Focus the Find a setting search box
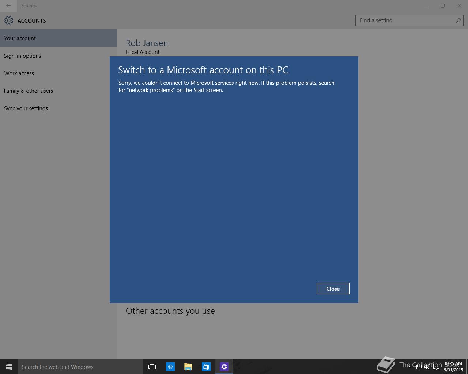468x374 pixels. 409,20
